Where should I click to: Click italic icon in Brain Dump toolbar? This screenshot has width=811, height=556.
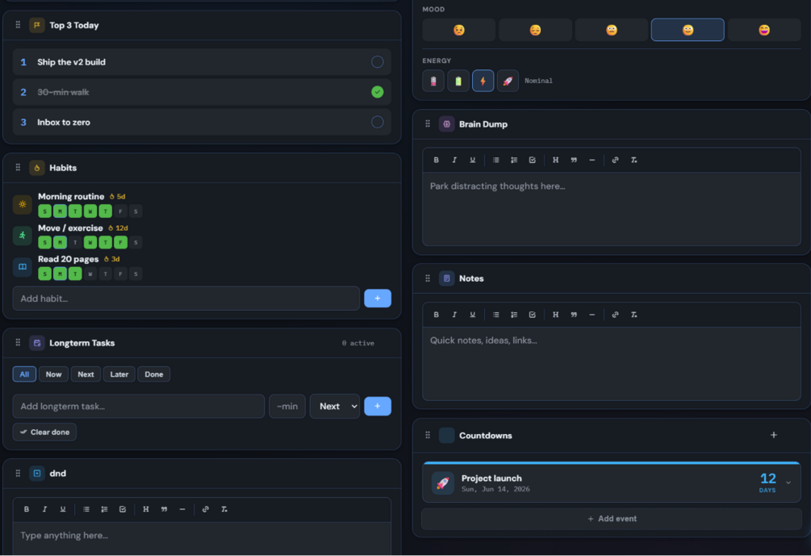coord(454,160)
